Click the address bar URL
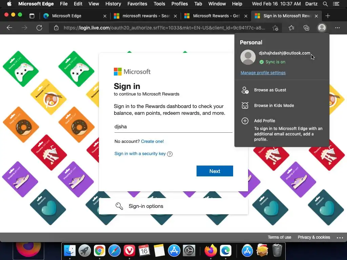This screenshot has height=260, width=347. click(164, 28)
